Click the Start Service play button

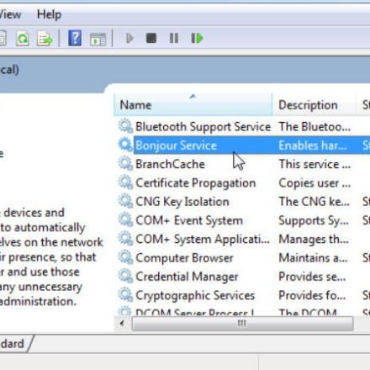click(x=129, y=39)
